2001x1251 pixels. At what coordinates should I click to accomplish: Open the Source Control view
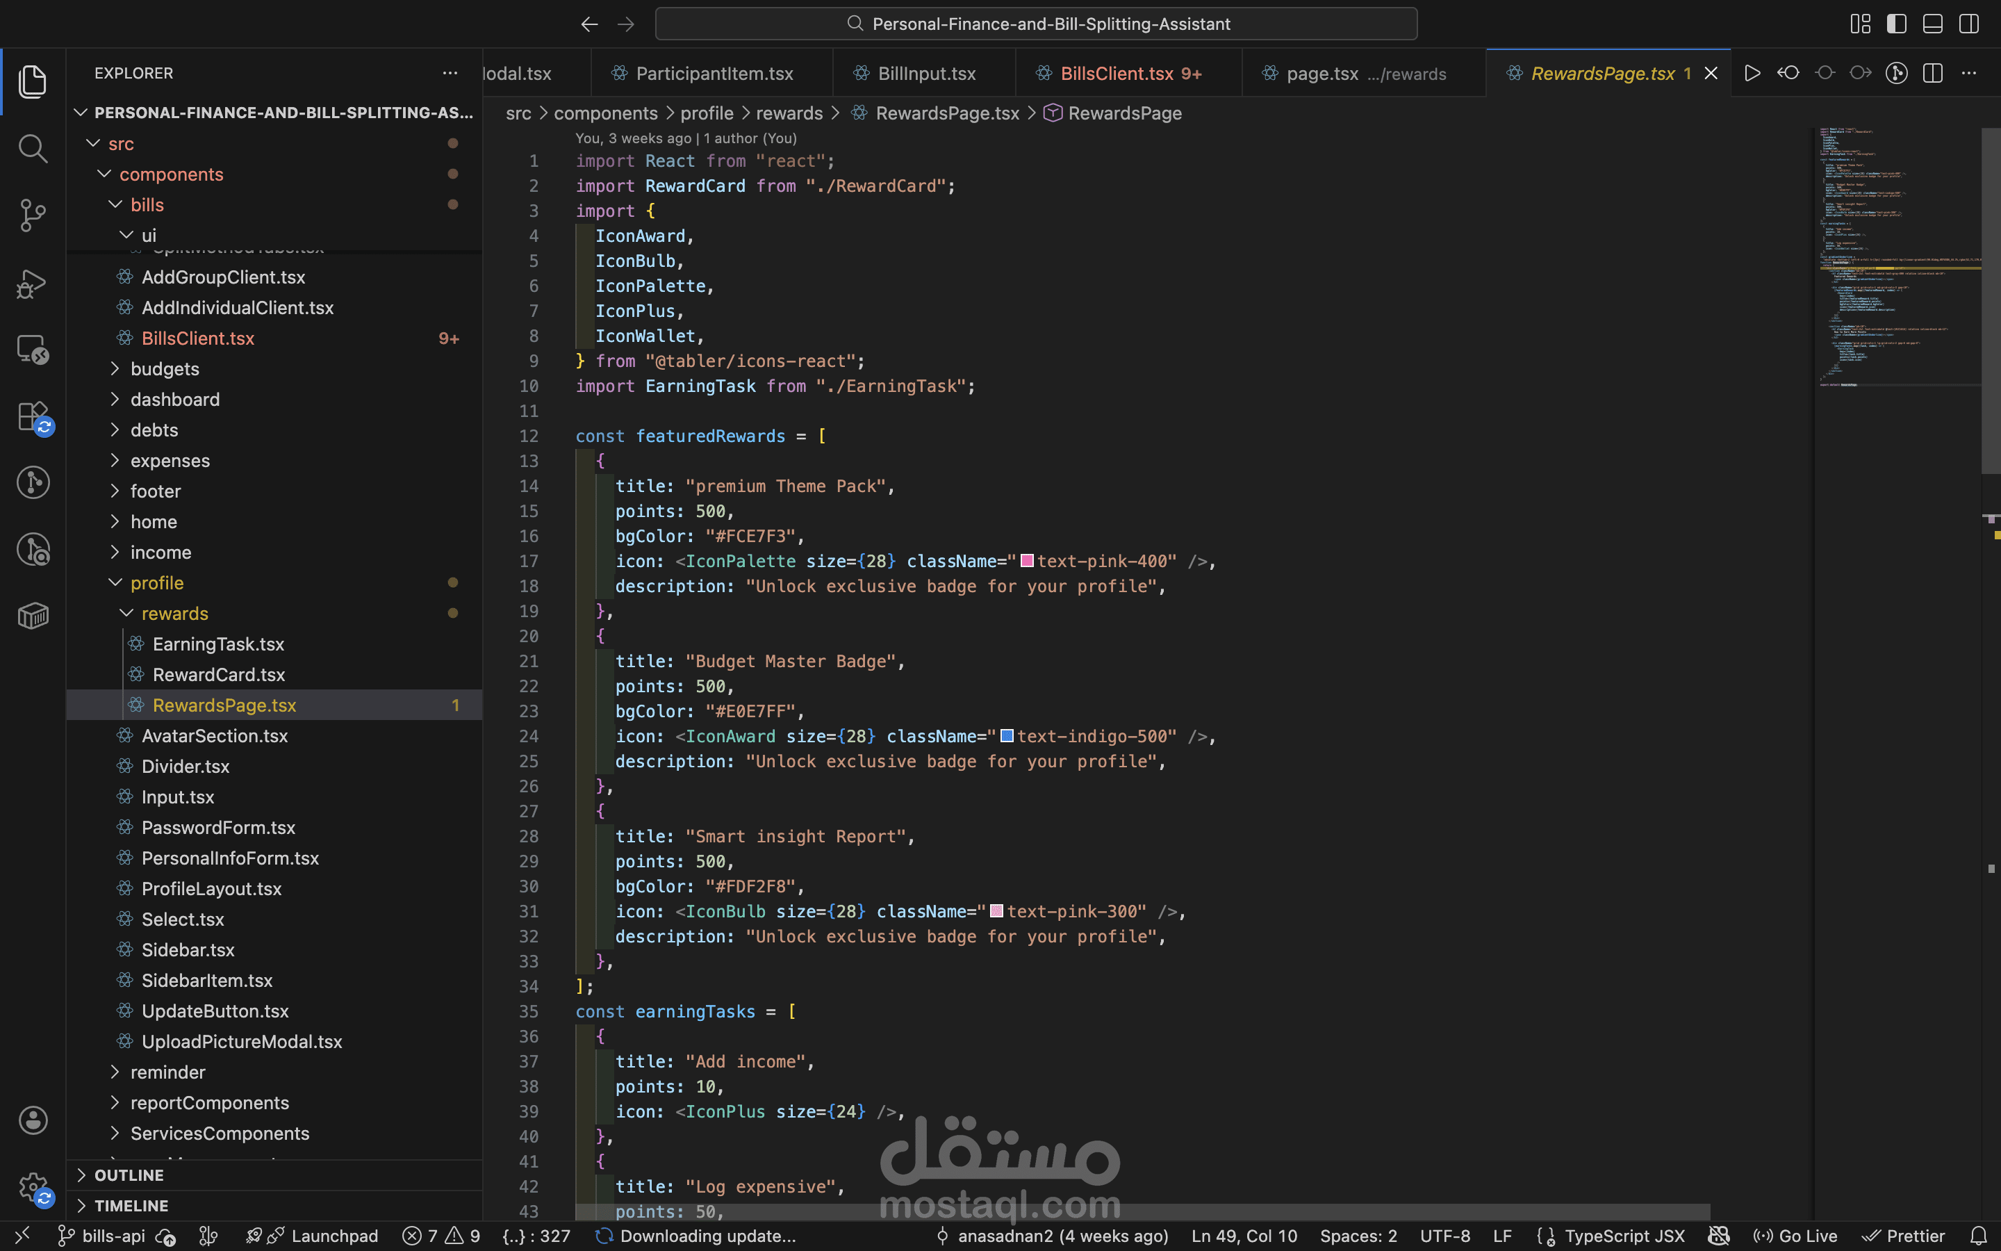32,215
